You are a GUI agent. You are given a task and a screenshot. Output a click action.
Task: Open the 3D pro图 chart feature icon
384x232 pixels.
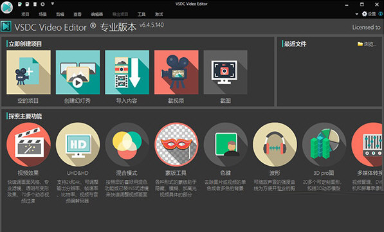click(324, 145)
